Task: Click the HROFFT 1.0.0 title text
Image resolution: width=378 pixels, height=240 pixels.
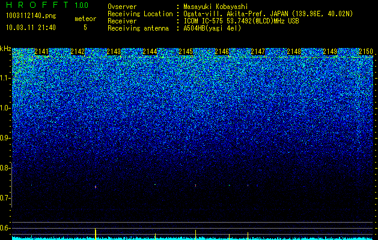Action: pos(47,5)
